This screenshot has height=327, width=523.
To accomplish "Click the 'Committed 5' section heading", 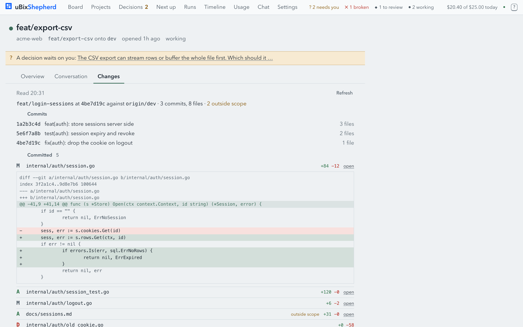I will [43, 155].
